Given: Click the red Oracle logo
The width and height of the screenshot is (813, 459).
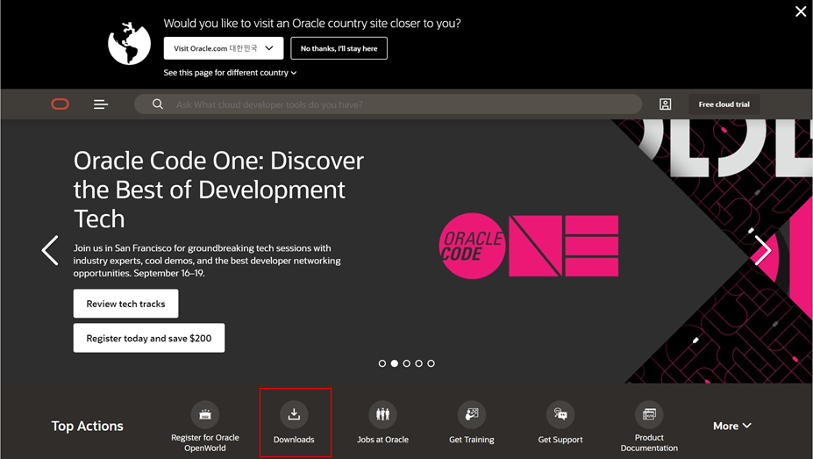Looking at the screenshot, I should coord(61,104).
